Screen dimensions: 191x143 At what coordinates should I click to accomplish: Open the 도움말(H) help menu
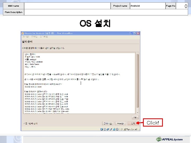click(x=44, y=37)
